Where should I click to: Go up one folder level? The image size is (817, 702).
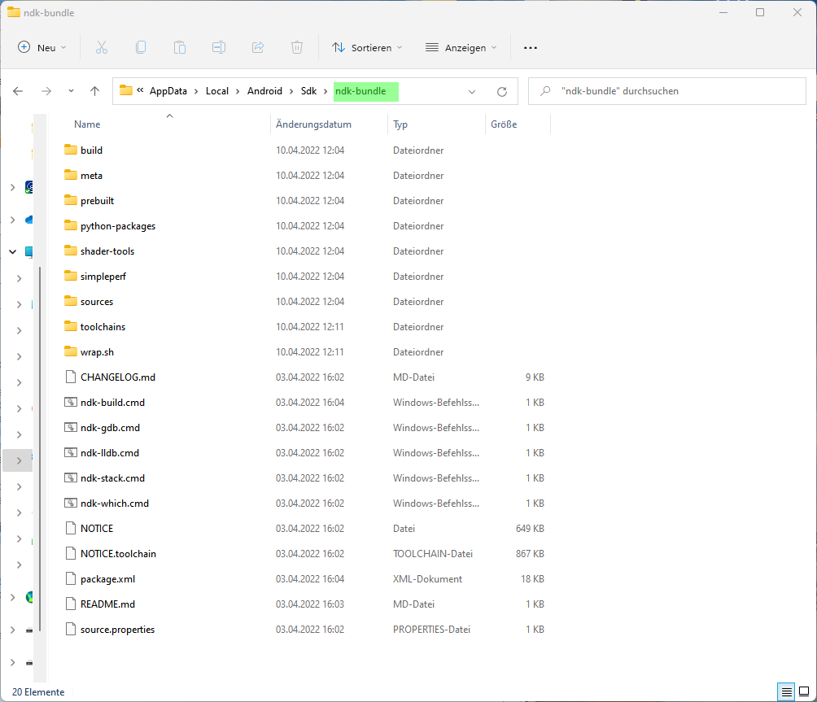[95, 92]
